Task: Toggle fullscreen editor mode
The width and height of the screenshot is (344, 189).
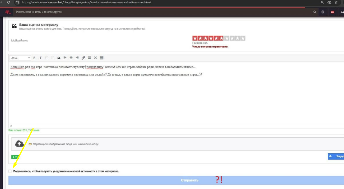Action: click(x=95, y=58)
